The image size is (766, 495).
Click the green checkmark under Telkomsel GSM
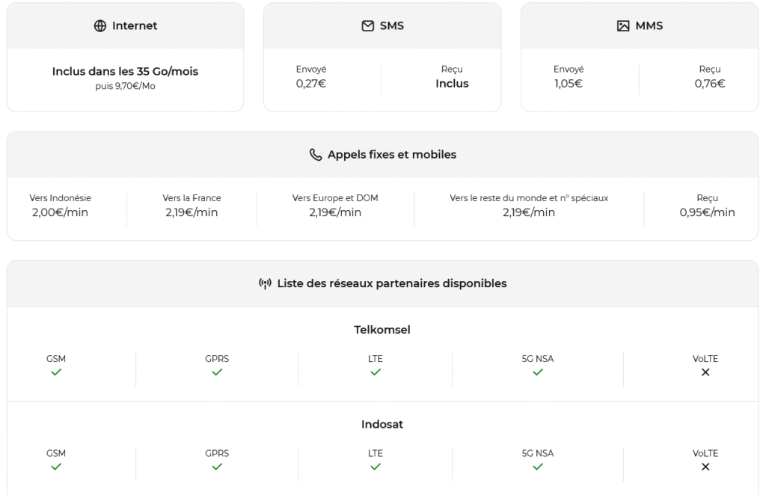(x=56, y=372)
